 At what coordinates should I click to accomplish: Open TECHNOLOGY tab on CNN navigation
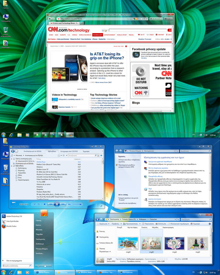(x=98, y=35)
